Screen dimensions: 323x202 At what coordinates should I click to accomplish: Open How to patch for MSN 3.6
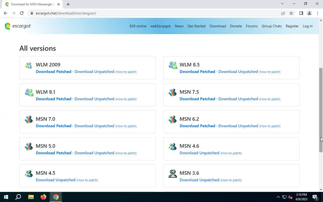pyautogui.click(x=231, y=180)
